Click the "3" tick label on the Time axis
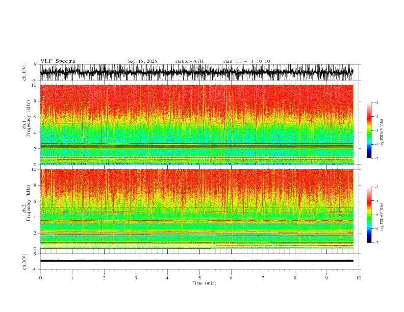 pyautogui.click(x=136, y=278)
